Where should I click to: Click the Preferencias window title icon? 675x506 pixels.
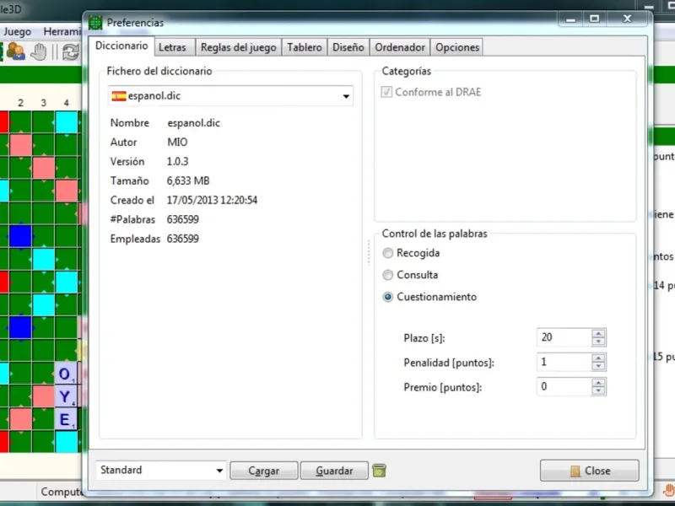click(x=95, y=23)
